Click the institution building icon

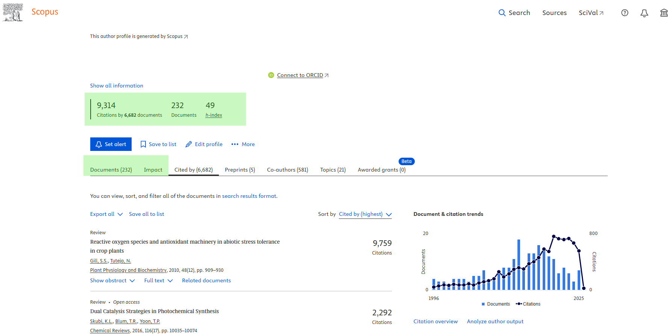pos(664,13)
